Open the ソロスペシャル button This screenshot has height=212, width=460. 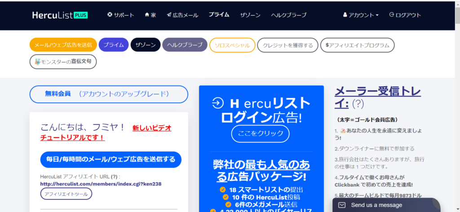pyautogui.click(x=232, y=45)
